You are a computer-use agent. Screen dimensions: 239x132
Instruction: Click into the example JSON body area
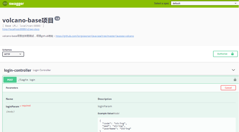point(167,125)
